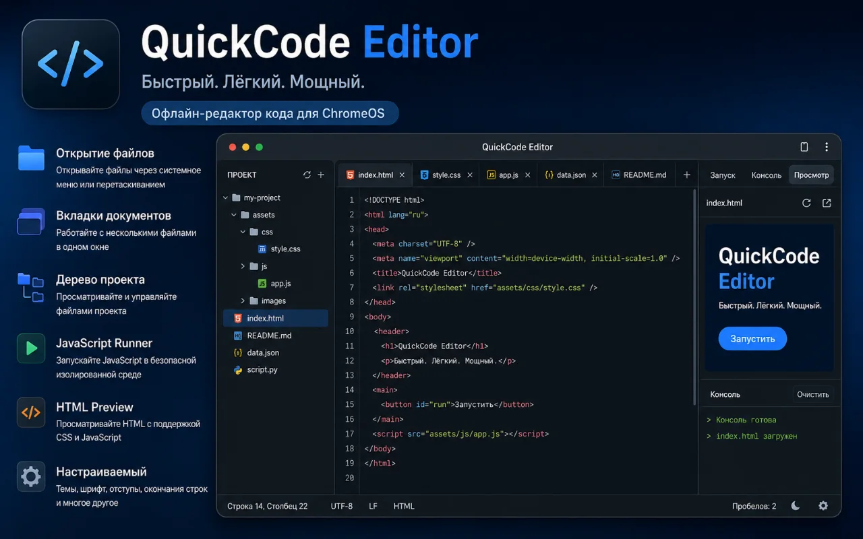Click the JavaScript Runner play icon
The image size is (863, 539).
(31, 348)
